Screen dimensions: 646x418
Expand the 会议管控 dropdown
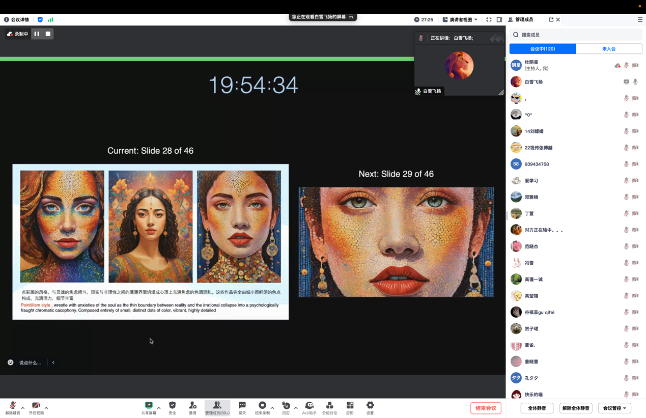(614, 408)
